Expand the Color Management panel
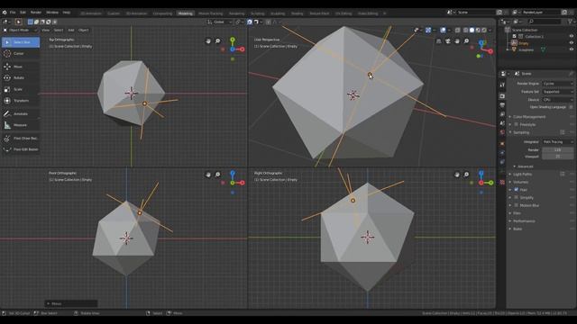 point(529,117)
